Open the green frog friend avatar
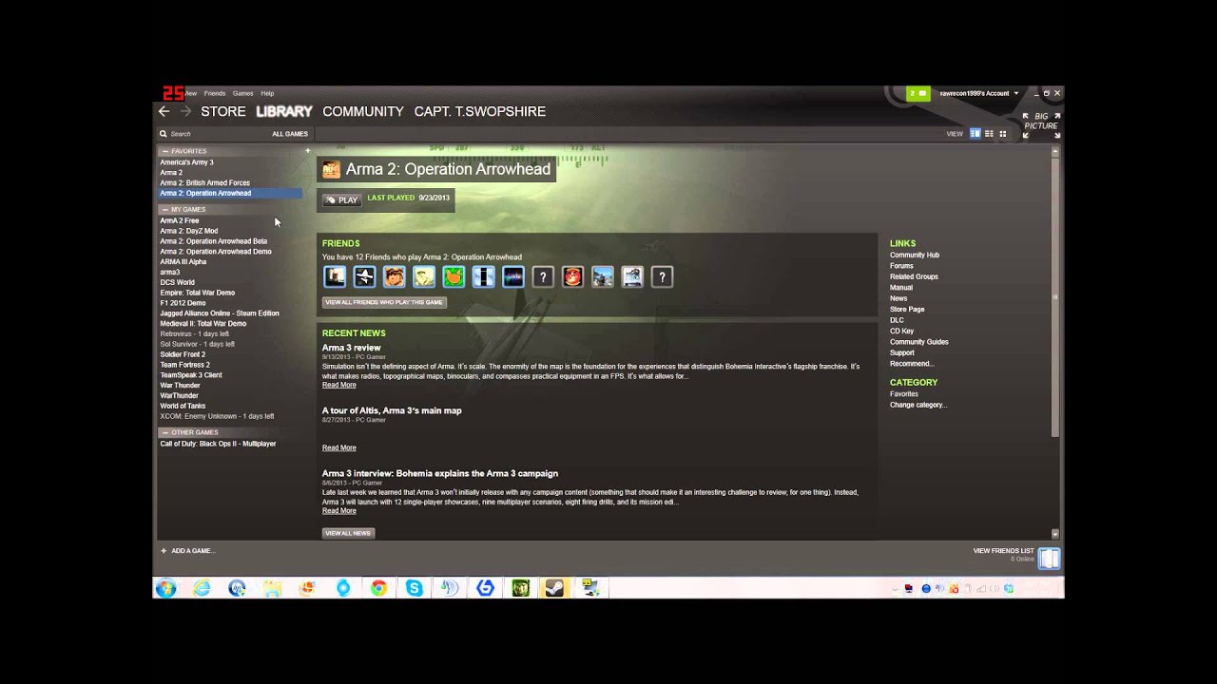Image resolution: width=1217 pixels, height=684 pixels. pos(454,276)
